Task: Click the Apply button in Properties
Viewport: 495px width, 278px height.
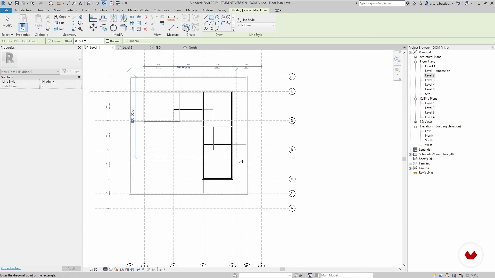Action: click(x=71, y=268)
